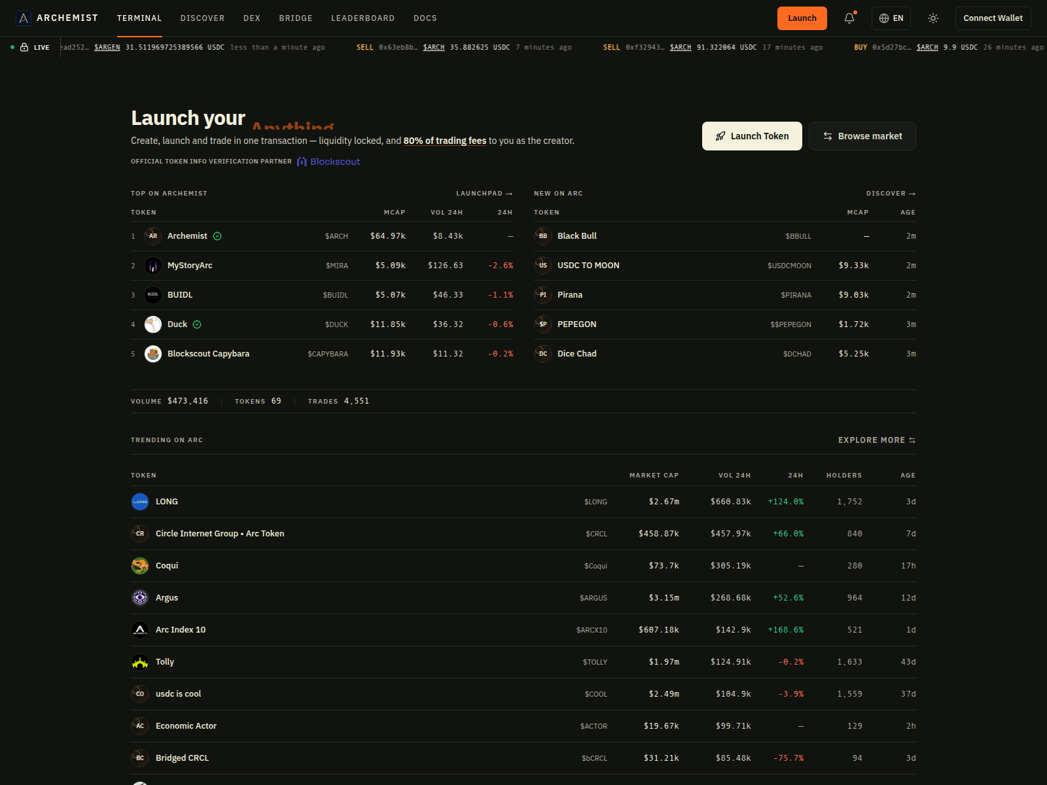Click the $CAPYBARA ticker symbol
1047x785 pixels.
pos(328,354)
